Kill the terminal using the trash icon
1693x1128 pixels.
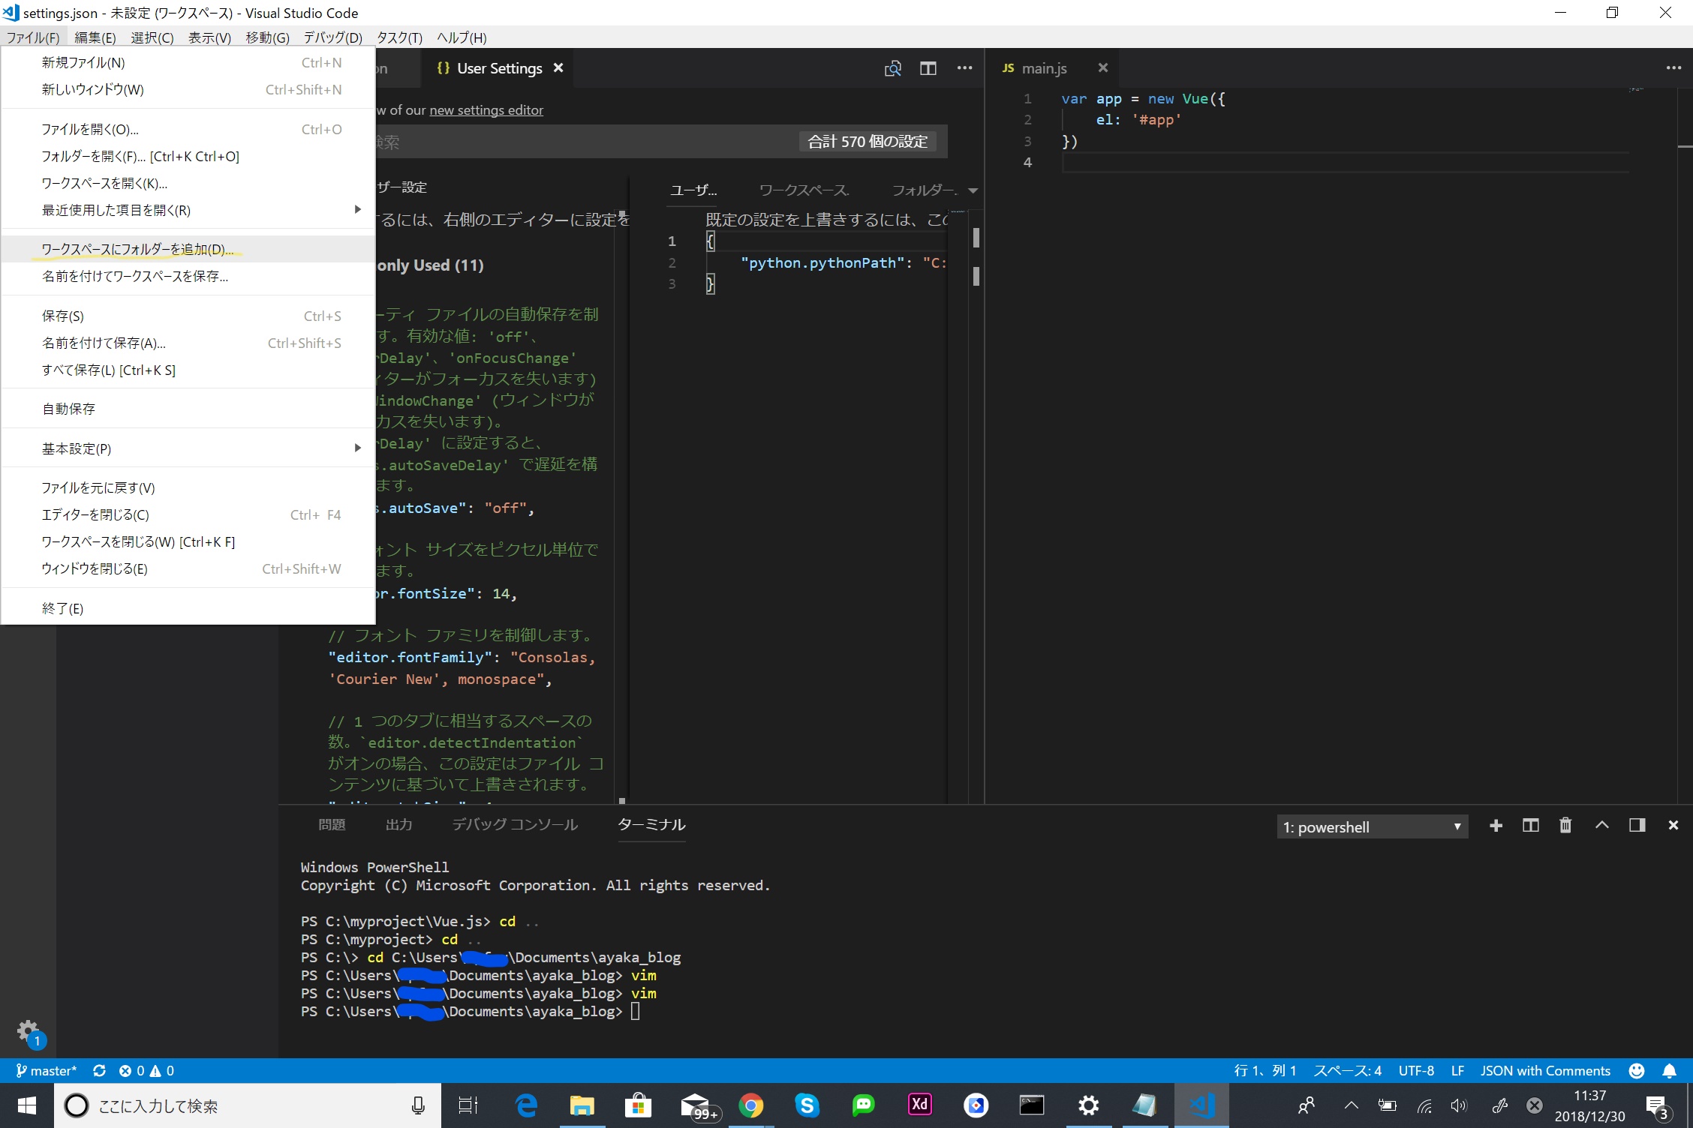pos(1565,825)
